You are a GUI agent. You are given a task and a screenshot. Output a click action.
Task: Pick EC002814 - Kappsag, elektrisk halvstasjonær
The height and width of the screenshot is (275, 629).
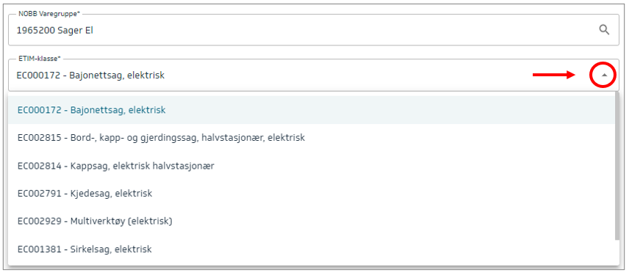point(312,166)
